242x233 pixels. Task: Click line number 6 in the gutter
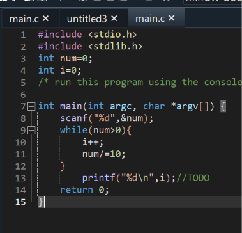coord(23,95)
